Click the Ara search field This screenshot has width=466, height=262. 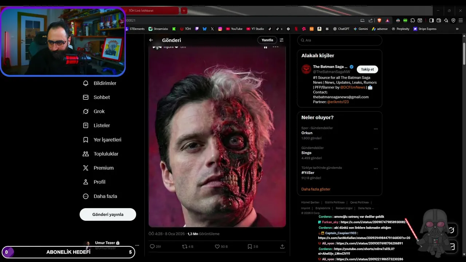tap(340, 40)
